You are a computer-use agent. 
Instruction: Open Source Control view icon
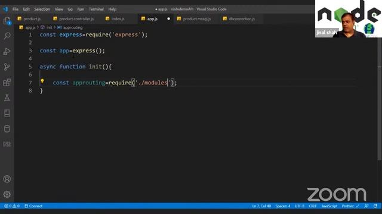[x=7, y=67]
